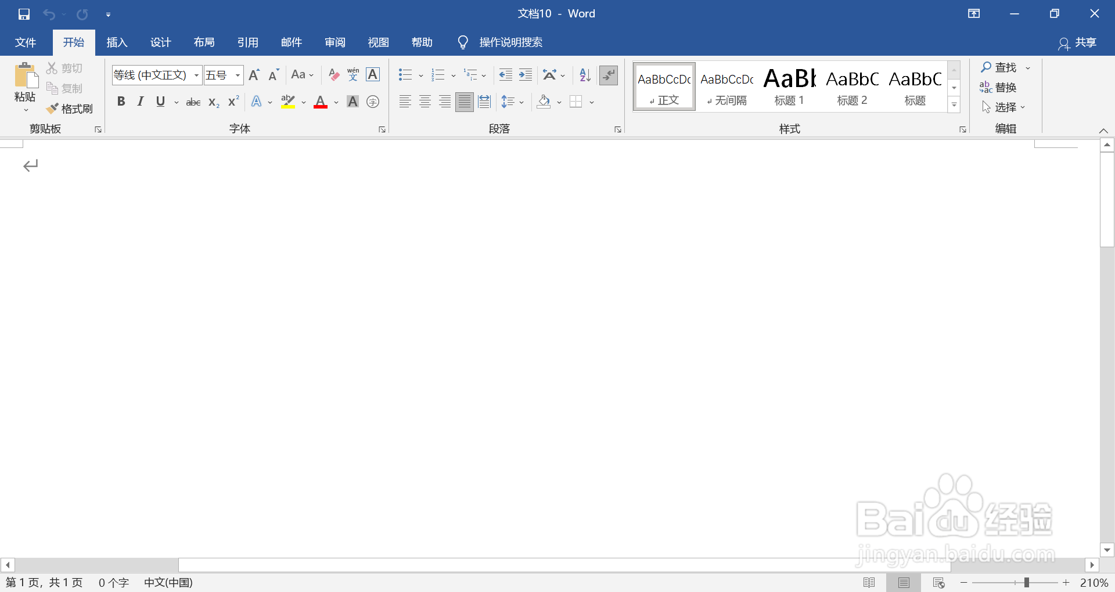The height and width of the screenshot is (592, 1115).
Task: Open the Select (选择) dropdown
Action: pos(1003,107)
